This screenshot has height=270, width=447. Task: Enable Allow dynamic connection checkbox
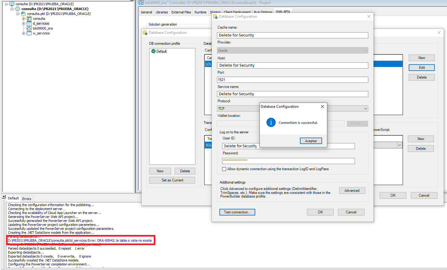point(224,169)
